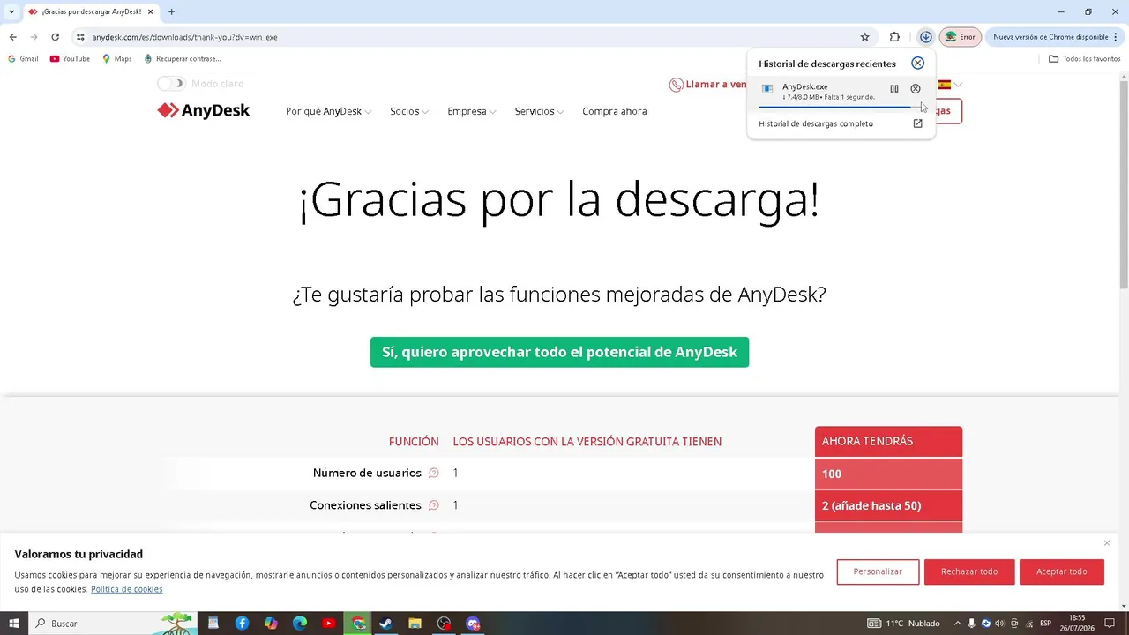Open Discord from the taskbar
Image resolution: width=1129 pixels, height=635 pixels.
tap(473, 624)
